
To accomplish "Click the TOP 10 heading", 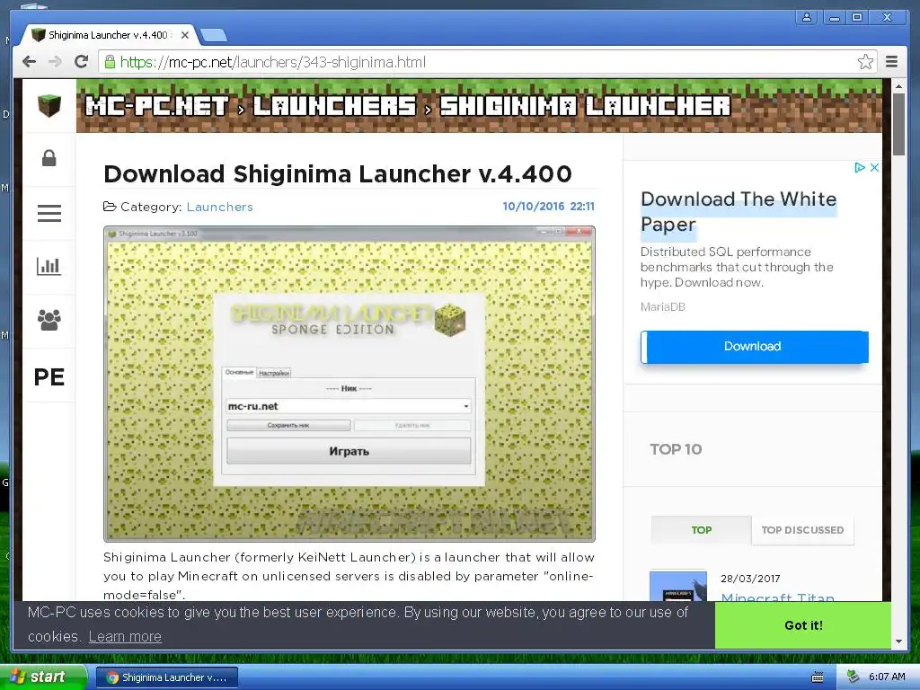I will point(676,449).
